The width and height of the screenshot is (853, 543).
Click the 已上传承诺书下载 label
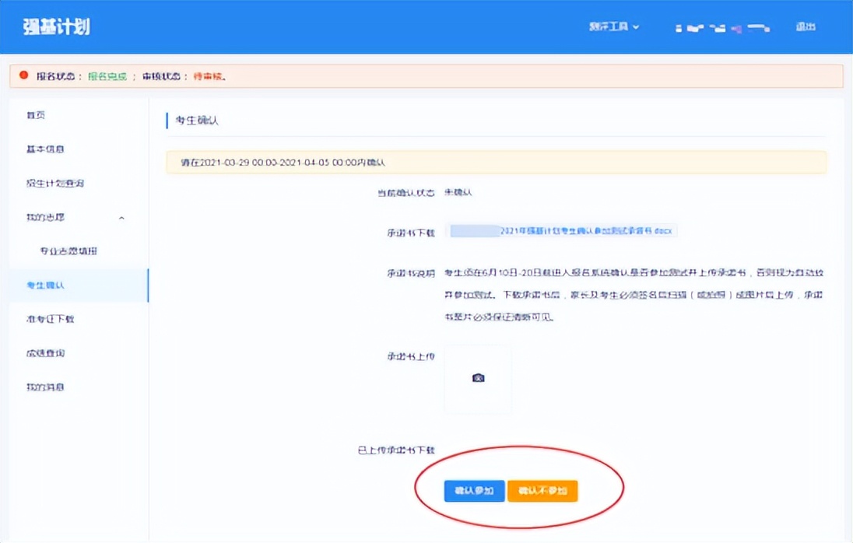tap(397, 450)
